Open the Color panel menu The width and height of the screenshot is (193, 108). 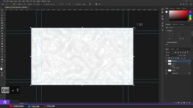[x=192, y=8]
